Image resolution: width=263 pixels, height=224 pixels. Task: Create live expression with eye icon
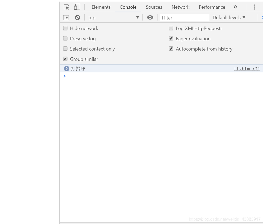(150, 17)
